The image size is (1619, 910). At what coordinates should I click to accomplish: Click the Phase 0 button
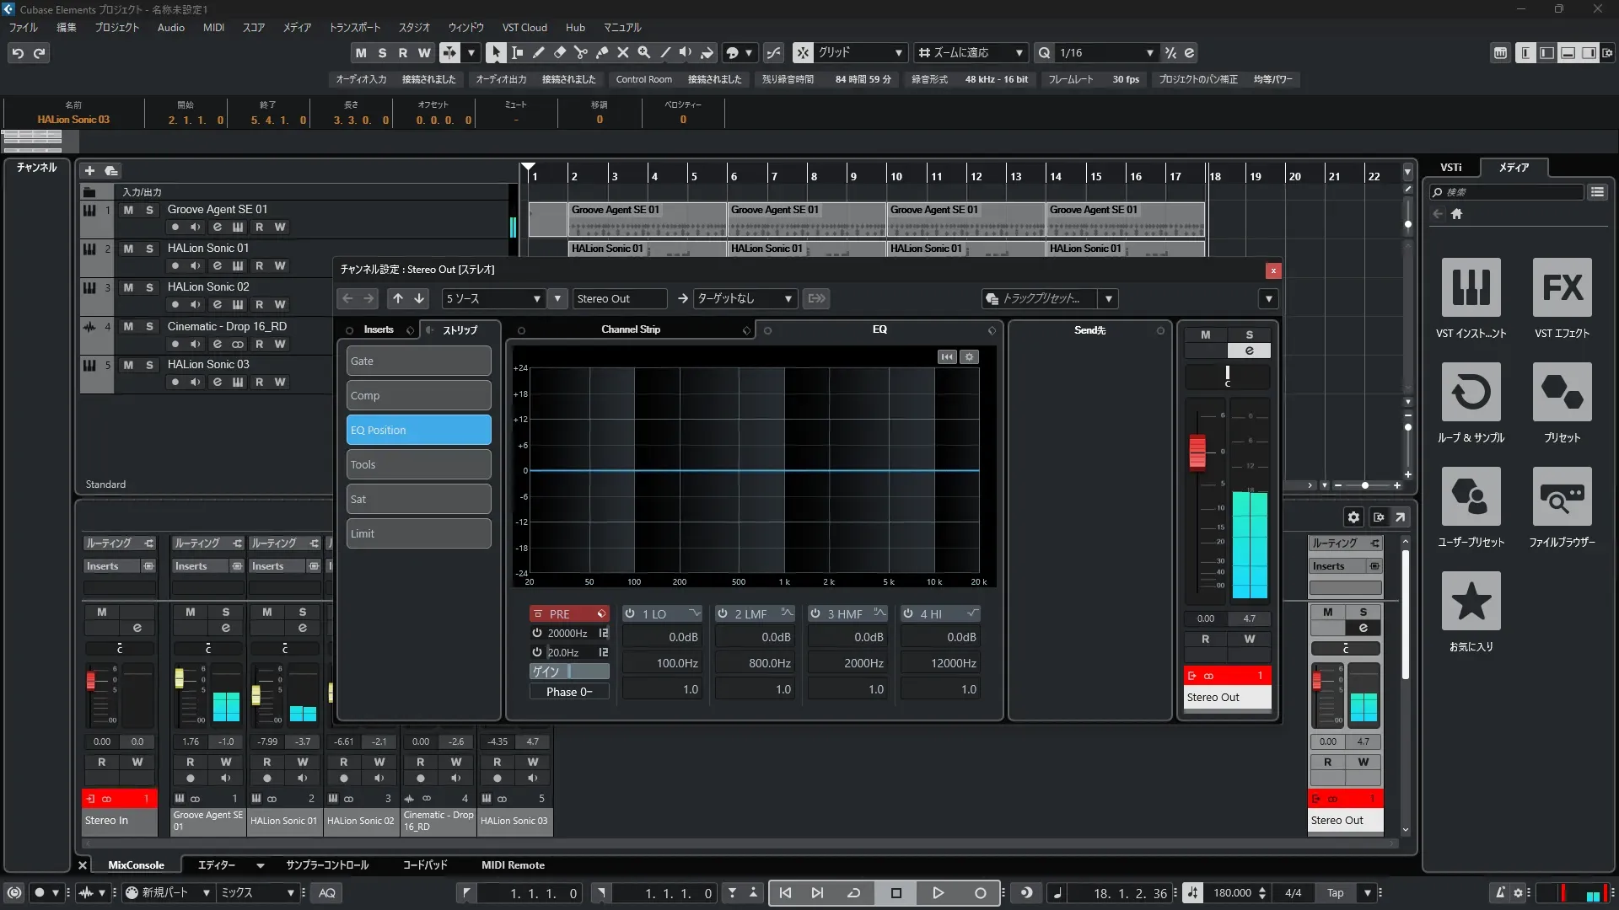569,692
